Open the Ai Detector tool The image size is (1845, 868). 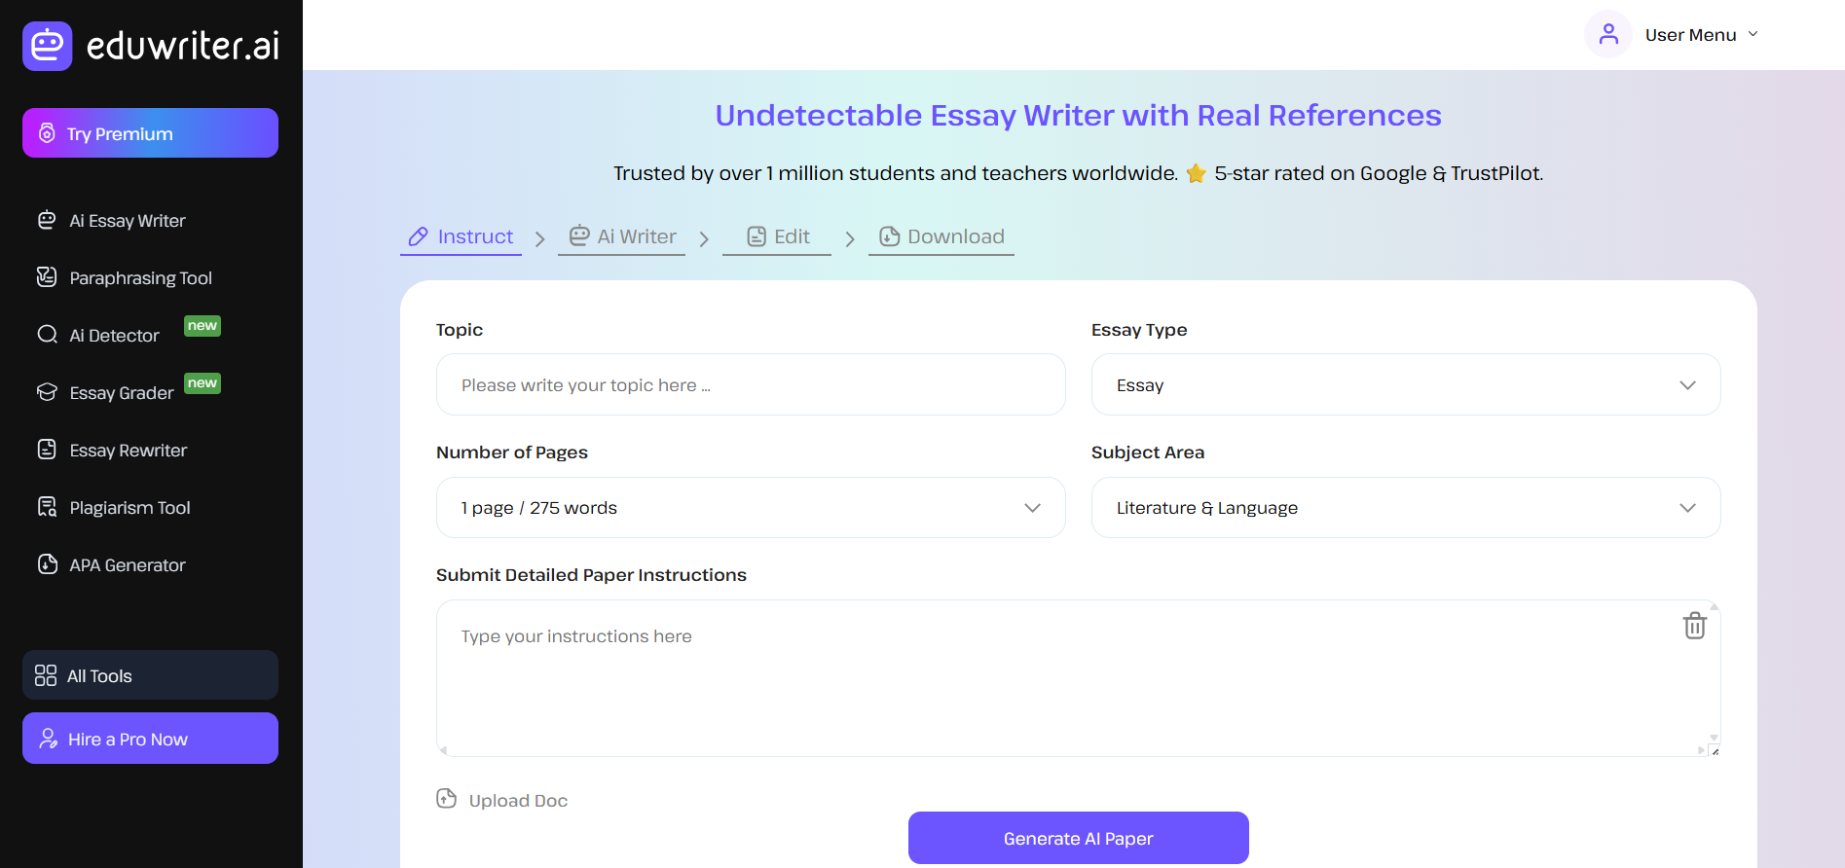click(x=114, y=336)
